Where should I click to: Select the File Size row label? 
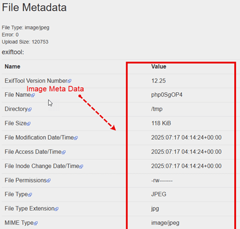(x=16, y=124)
